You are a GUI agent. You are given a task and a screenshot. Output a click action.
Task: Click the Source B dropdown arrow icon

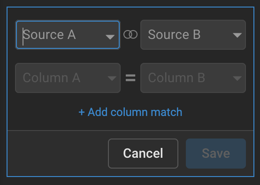[237, 35]
